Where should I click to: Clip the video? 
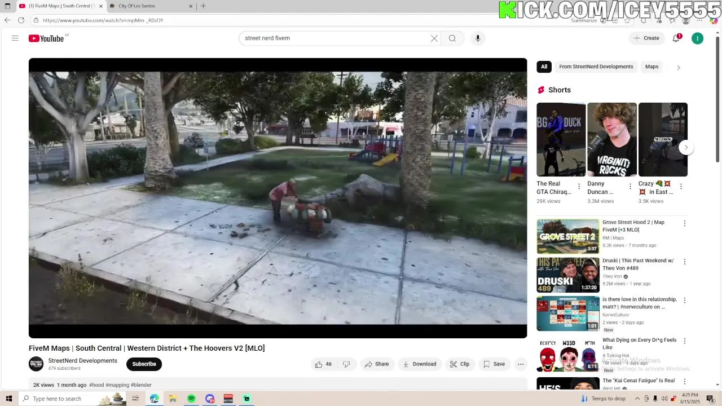[x=460, y=364]
